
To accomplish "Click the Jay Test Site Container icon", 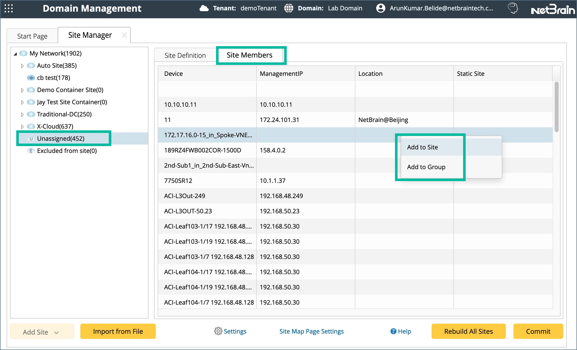I will click(31, 102).
